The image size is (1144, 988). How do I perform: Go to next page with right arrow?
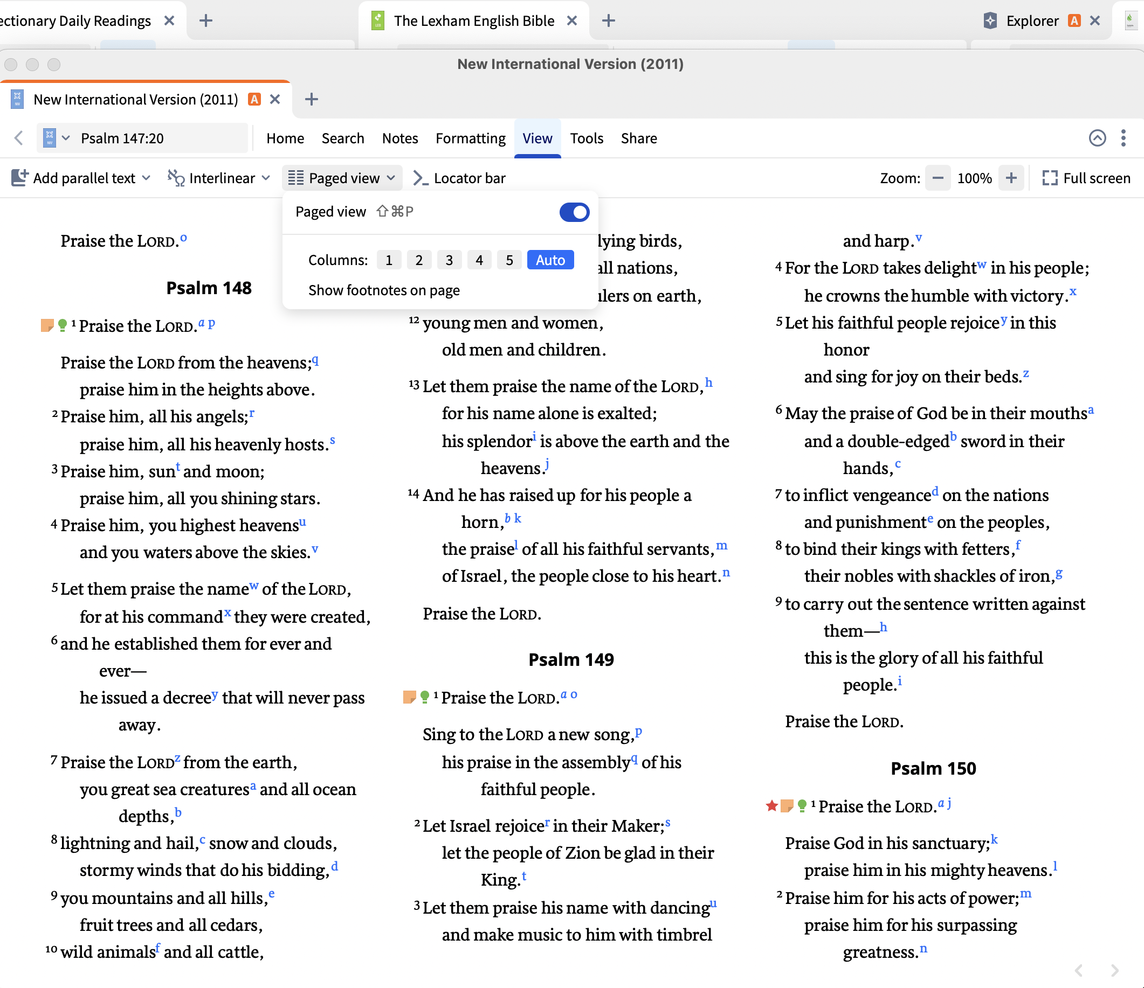[x=1115, y=970]
